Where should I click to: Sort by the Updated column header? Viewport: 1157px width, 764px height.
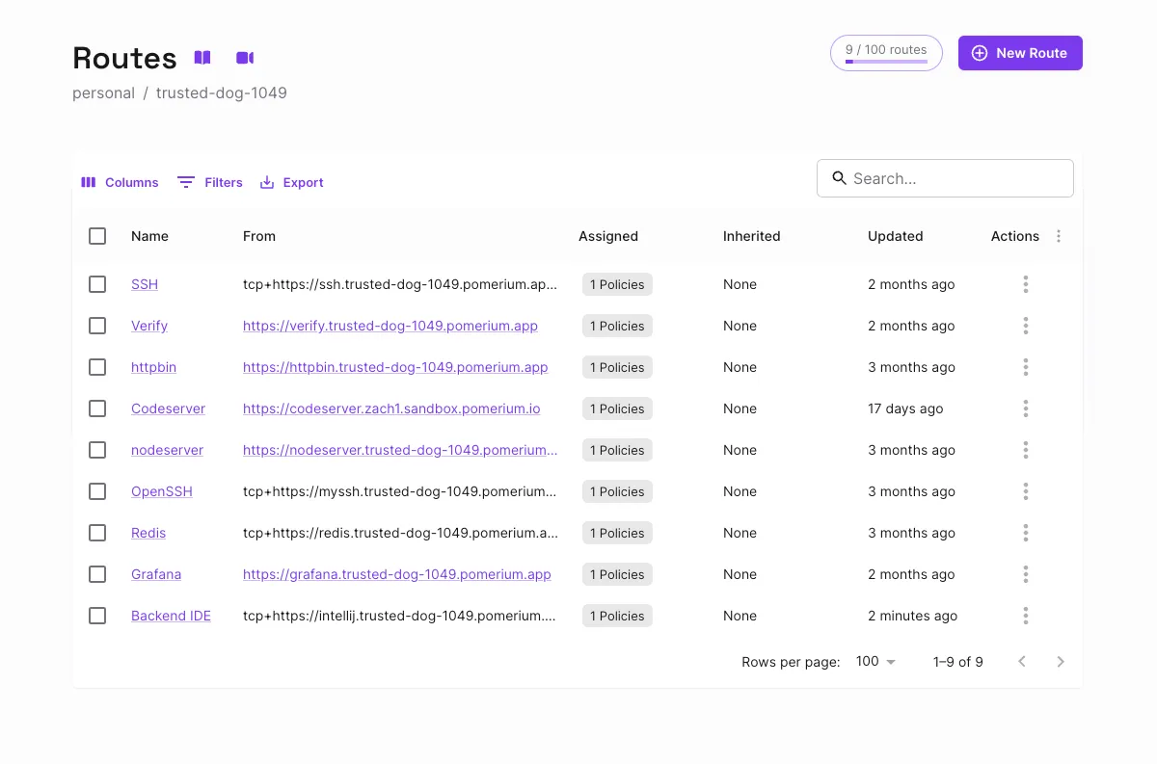[895, 236]
